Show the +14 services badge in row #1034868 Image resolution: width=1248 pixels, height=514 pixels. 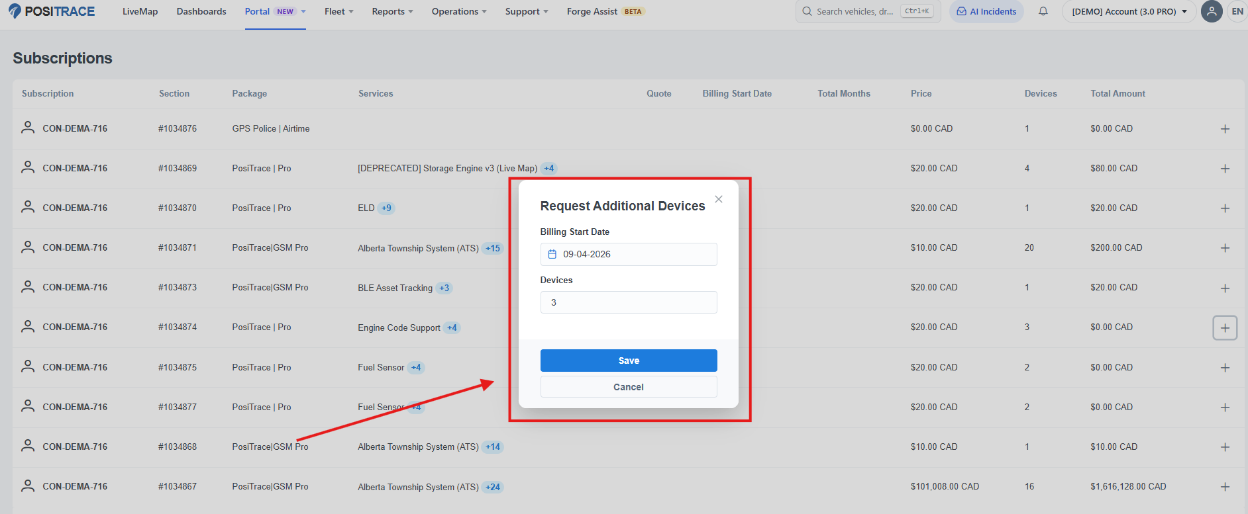493,447
